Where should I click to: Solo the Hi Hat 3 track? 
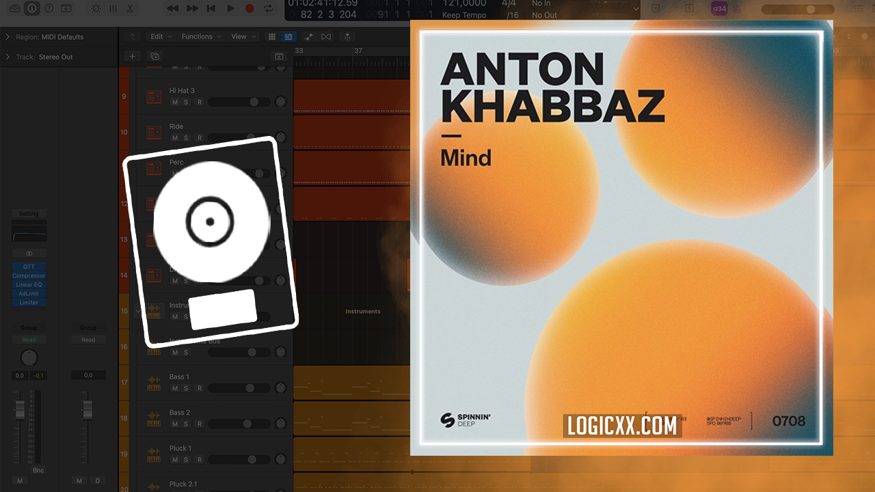point(186,102)
